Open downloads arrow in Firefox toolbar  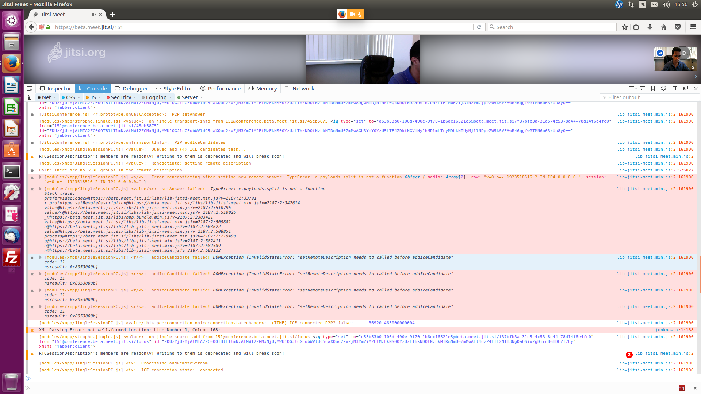(x=650, y=27)
